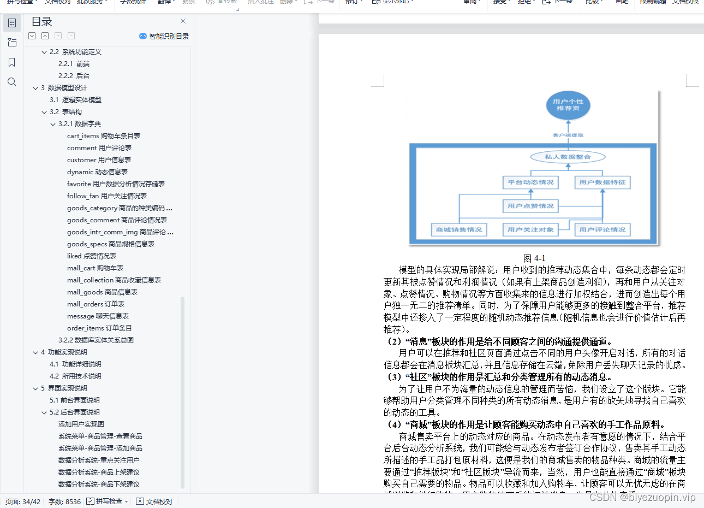
Task: Select favorite 用户数据分析情况存储表 entry
Action: tap(116, 184)
